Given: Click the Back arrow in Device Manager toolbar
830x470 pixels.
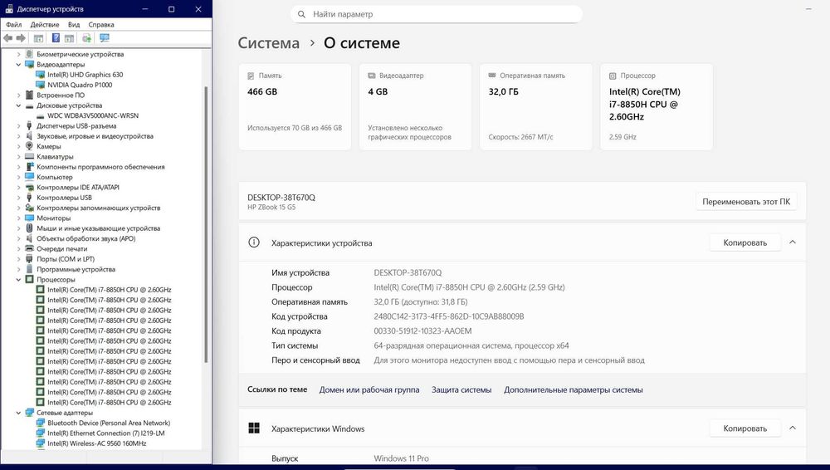Looking at the screenshot, I should click(x=7, y=38).
